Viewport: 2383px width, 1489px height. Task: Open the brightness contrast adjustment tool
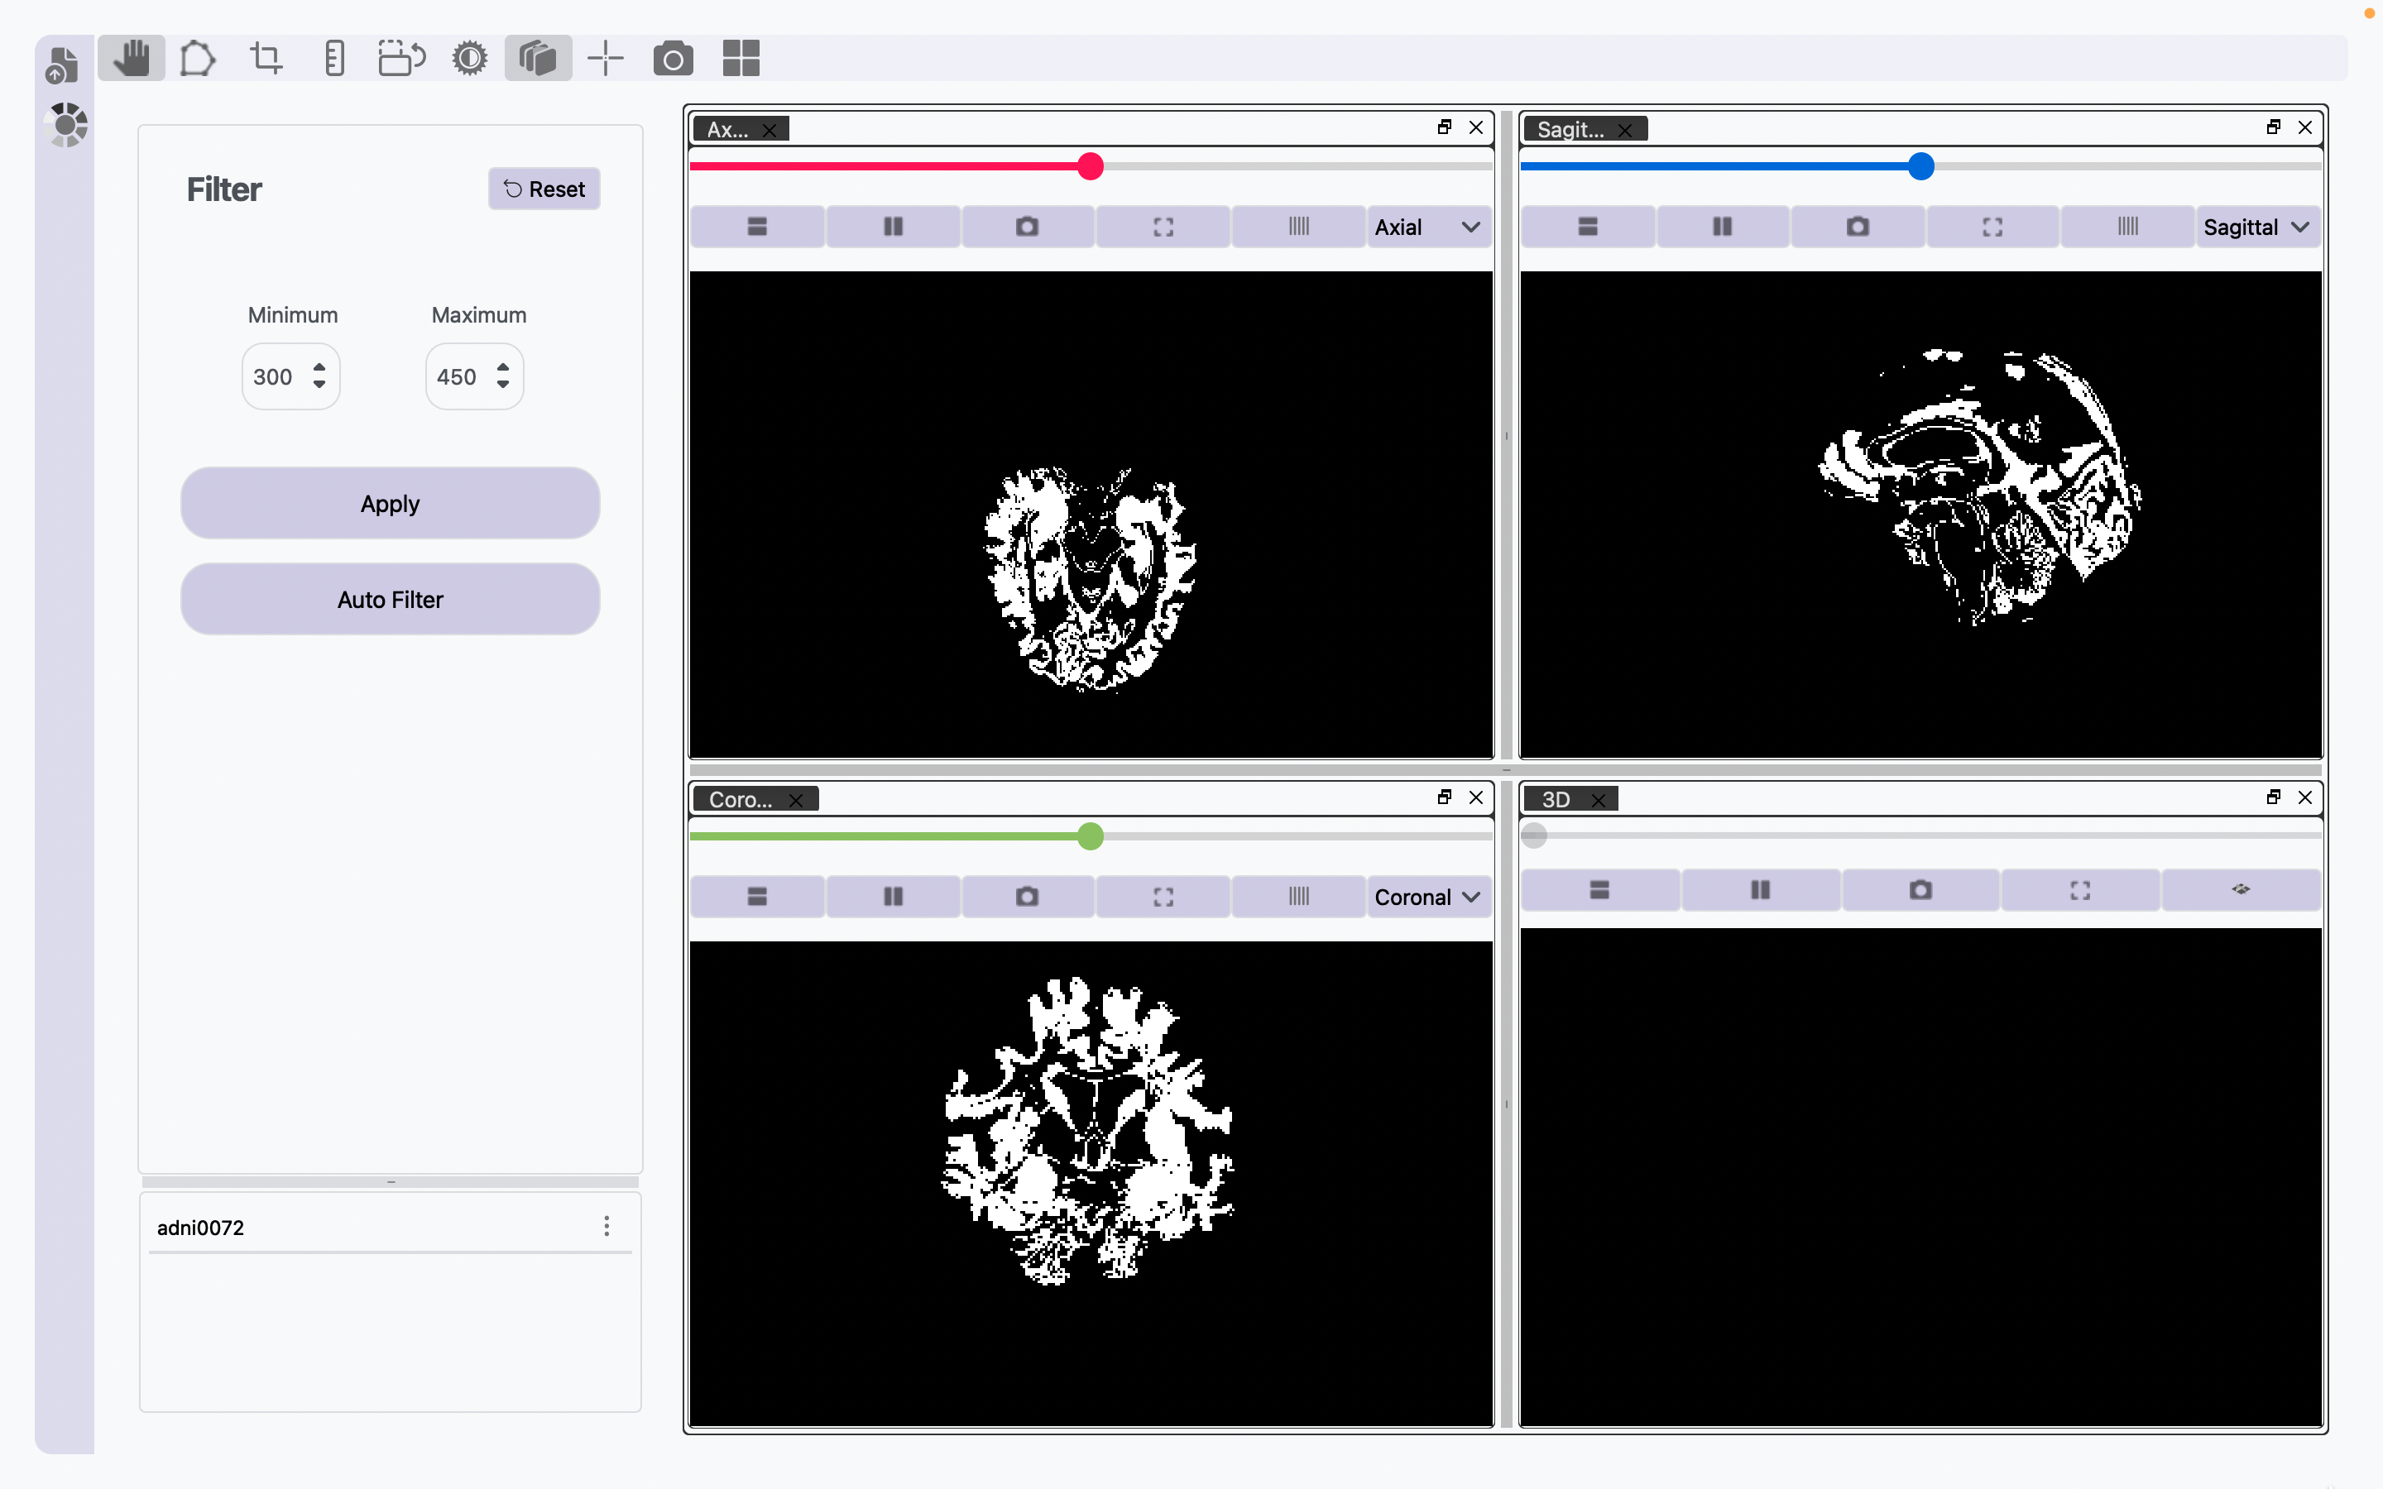click(x=470, y=58)
